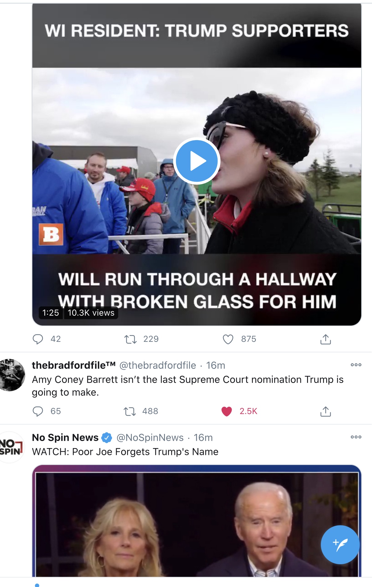The image size is (372, 587).
Task: Open the No Spin News avatar
Action: tap(12, 447)
